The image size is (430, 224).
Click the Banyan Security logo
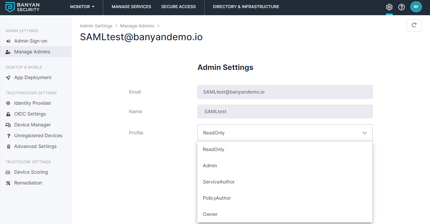coord(23,7)
